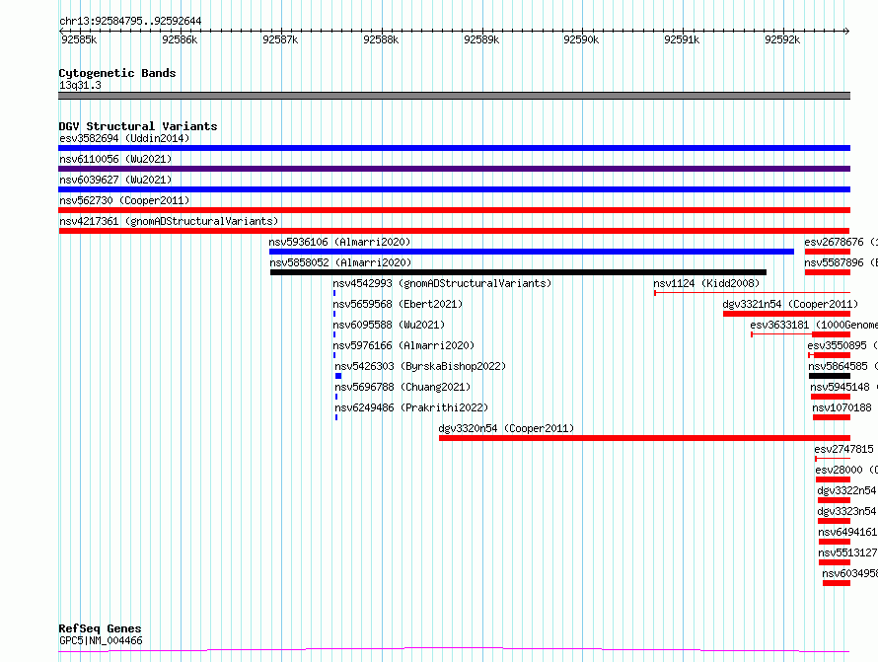Click the chr13:92584795..92592644 coordinate text
878x662 pixels.
(130, 22)
